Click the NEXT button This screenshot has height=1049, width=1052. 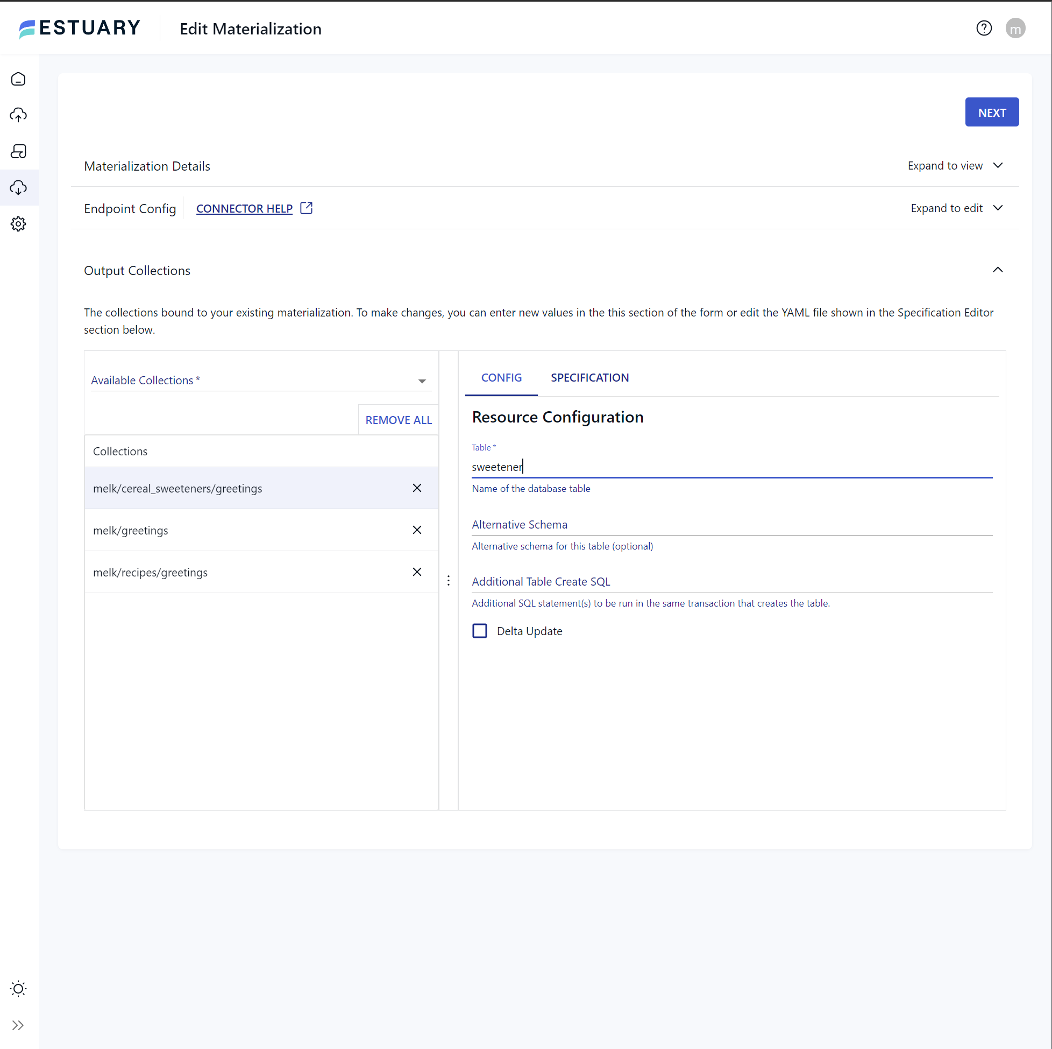992,112
